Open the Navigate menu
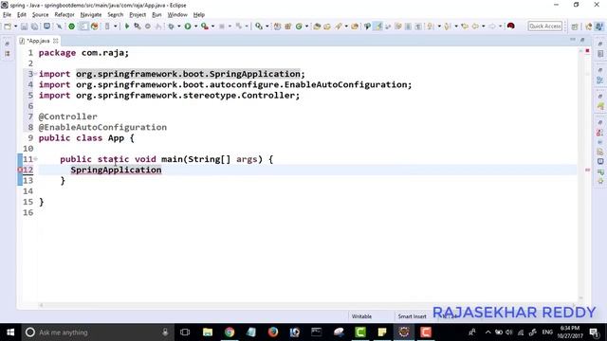 click(91, 15)
